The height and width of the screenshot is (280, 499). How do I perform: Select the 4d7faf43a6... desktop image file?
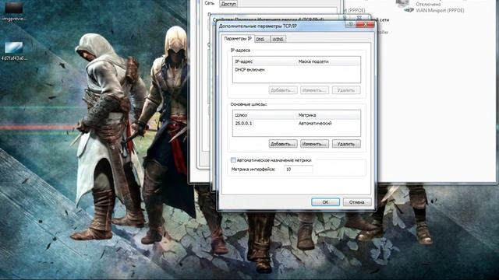click(x=14, y=51)
